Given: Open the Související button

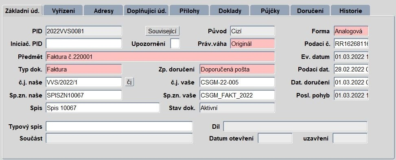Looking at the screenshot, I should coord(163,31).
